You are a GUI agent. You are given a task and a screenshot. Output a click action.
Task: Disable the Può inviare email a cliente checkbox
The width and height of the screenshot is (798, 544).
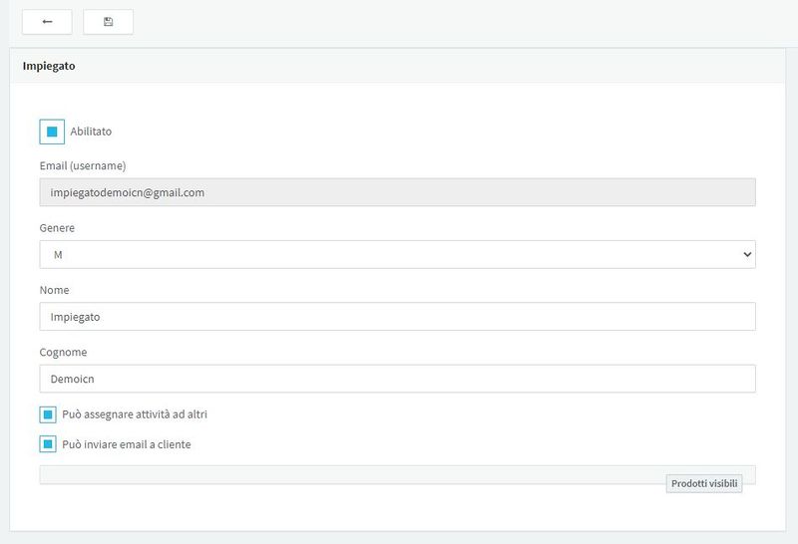click(48, 444)
